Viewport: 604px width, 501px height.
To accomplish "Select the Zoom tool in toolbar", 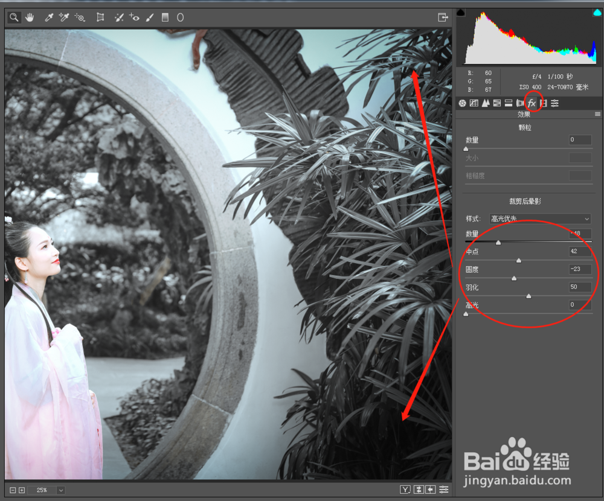I will [x=14, y=18].
